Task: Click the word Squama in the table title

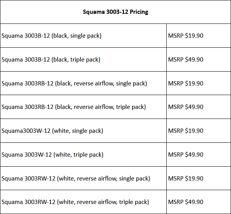Action: 94,12
